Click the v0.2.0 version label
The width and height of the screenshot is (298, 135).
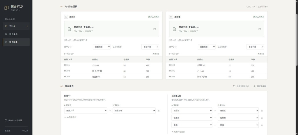[25, 131]
